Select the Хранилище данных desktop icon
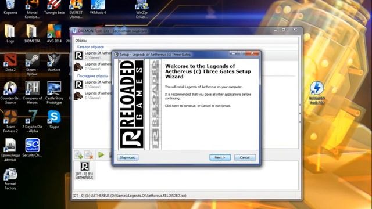The height and width of the screenshot is (209, 372). (10, 150)
